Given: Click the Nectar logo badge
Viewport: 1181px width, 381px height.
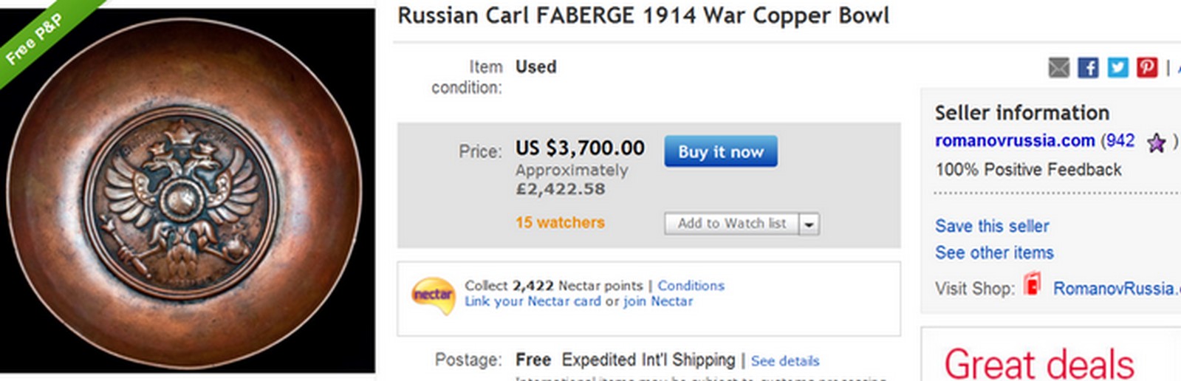Looking at the screenshot, I should point(433,295).
